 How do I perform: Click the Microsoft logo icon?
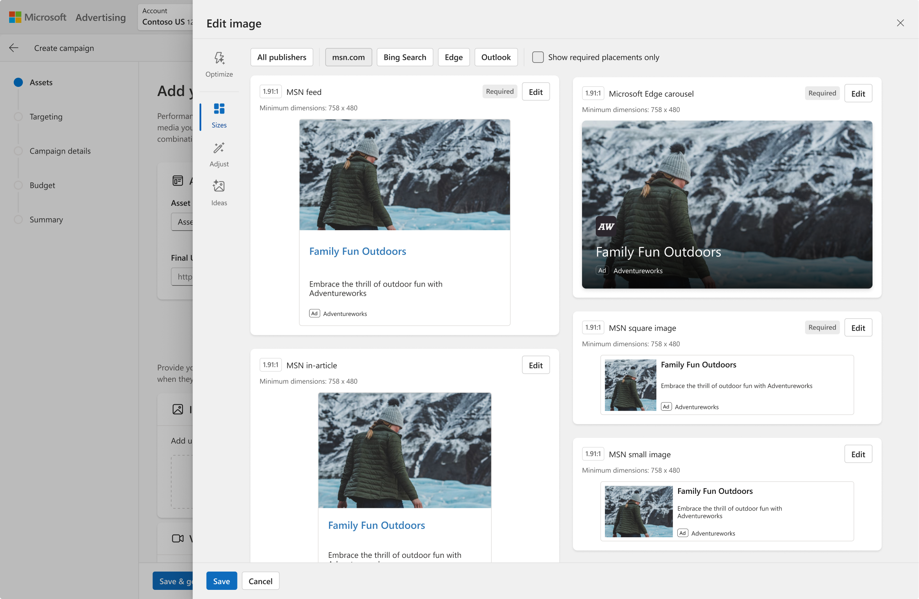[x=15, y=18]
